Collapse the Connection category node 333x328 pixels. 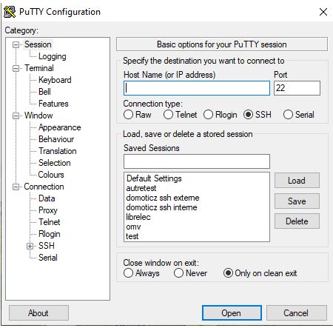click(16, 187)
